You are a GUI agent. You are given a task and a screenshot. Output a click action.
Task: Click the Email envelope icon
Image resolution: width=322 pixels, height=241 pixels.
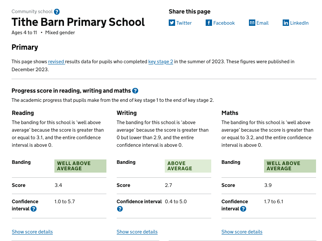[x=252, y=23]
